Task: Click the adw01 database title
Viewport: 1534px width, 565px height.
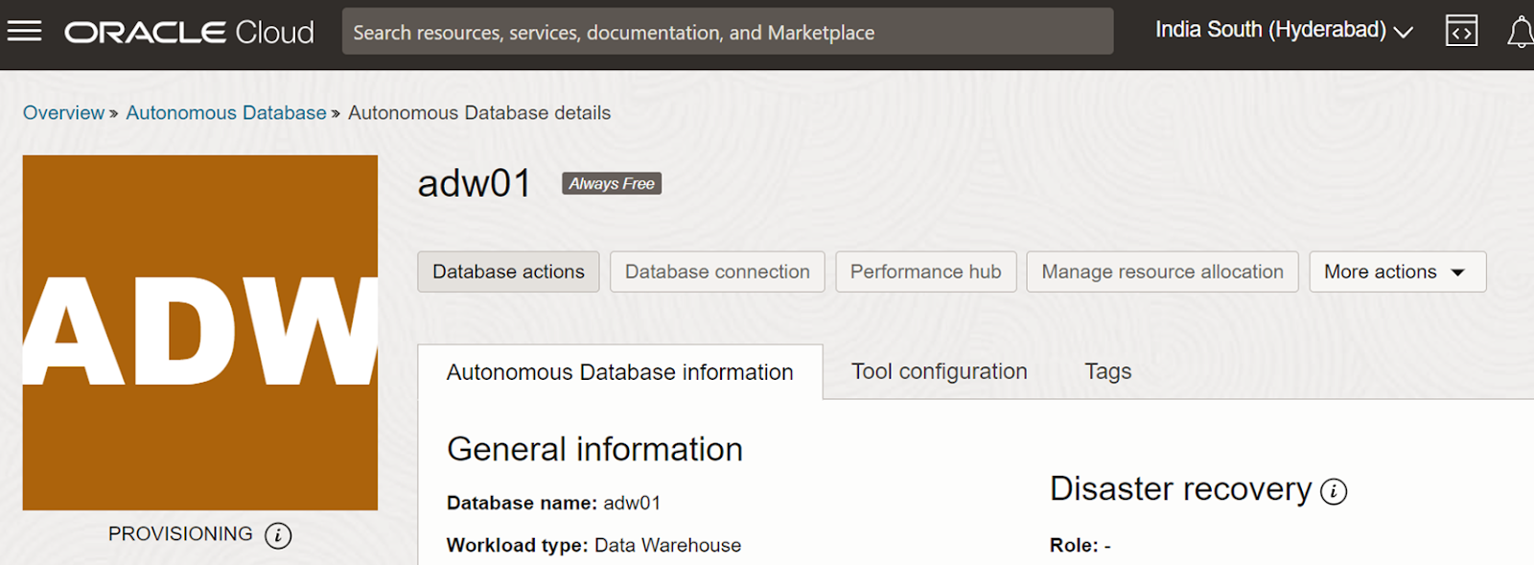Action: tap(475, 183)
